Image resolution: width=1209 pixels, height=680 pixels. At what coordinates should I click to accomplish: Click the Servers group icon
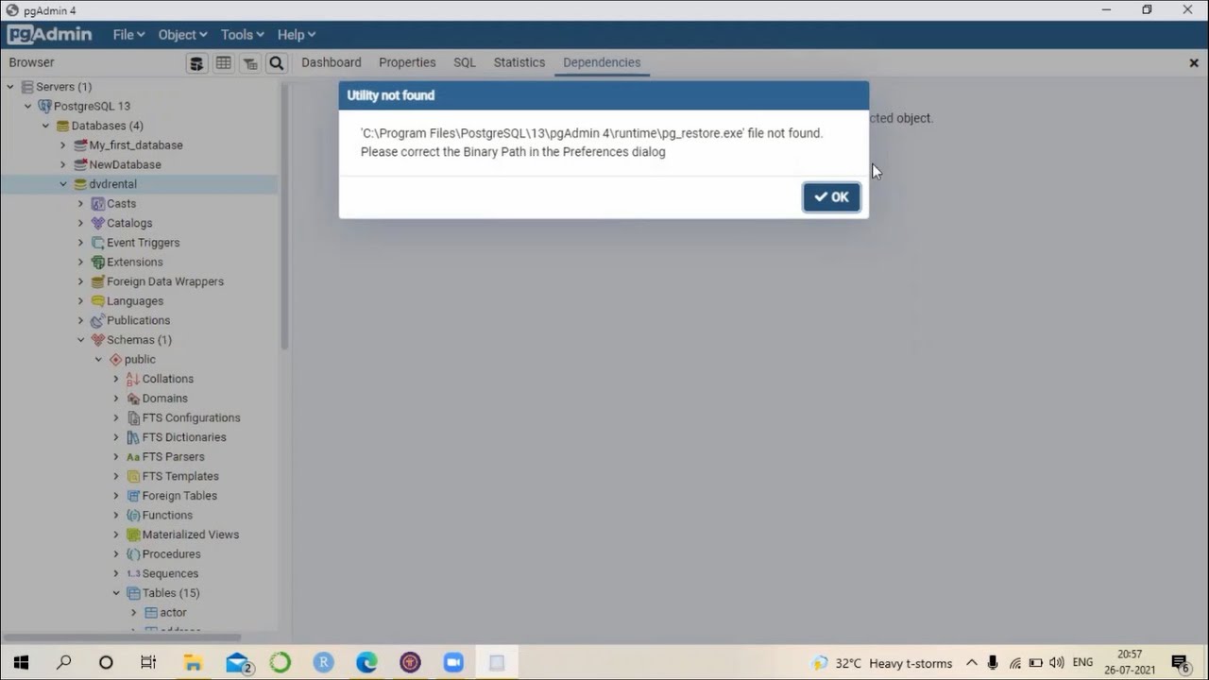pos(26,87)
